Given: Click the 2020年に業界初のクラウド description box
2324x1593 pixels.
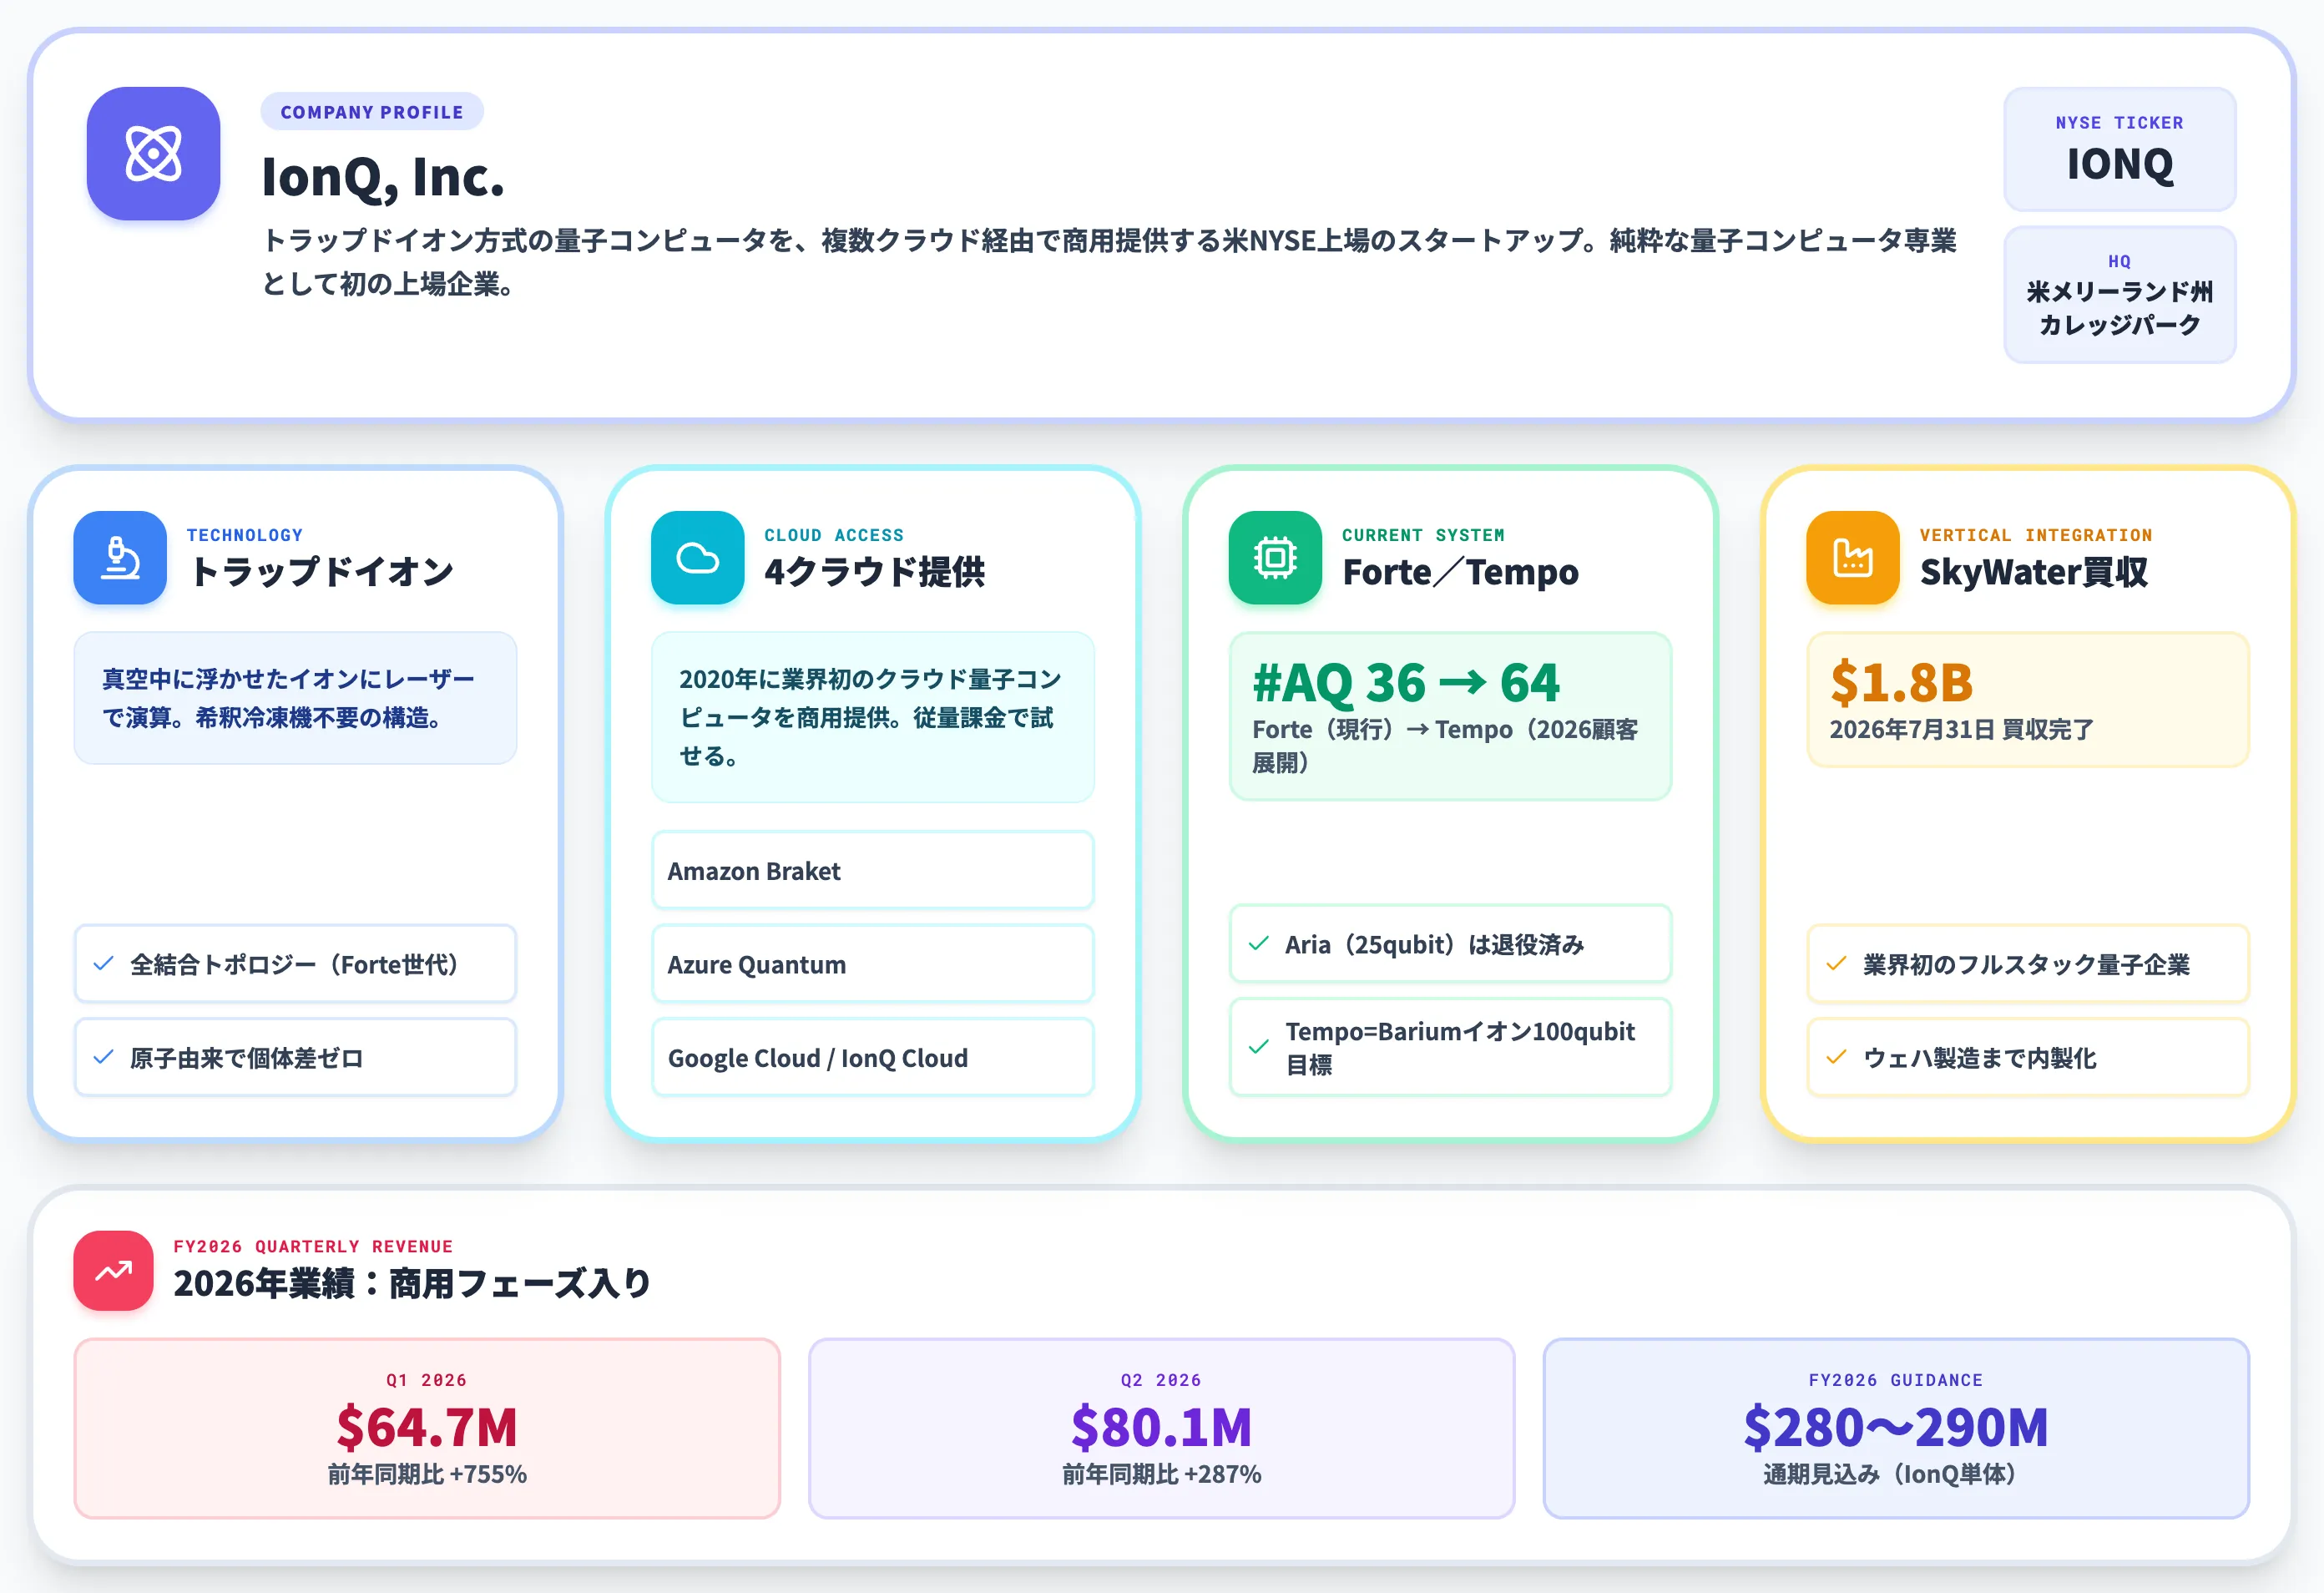Looking at the screenshot, I should click(x=872, y=717).
